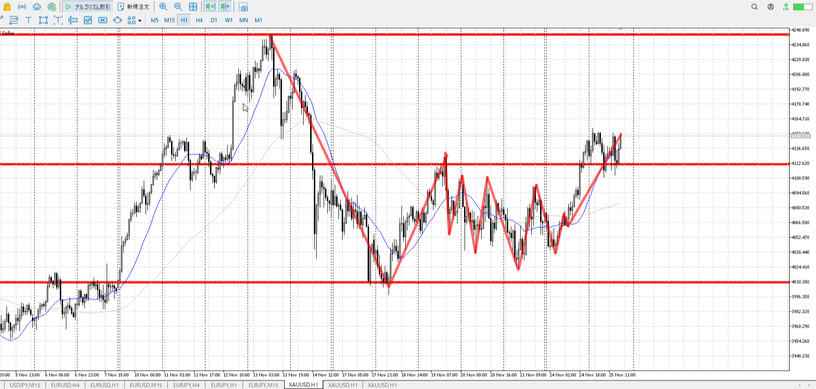Select the M15 timeframe
Screen dimensions: 816x389
pyautogui.click(x=169, y=20)
